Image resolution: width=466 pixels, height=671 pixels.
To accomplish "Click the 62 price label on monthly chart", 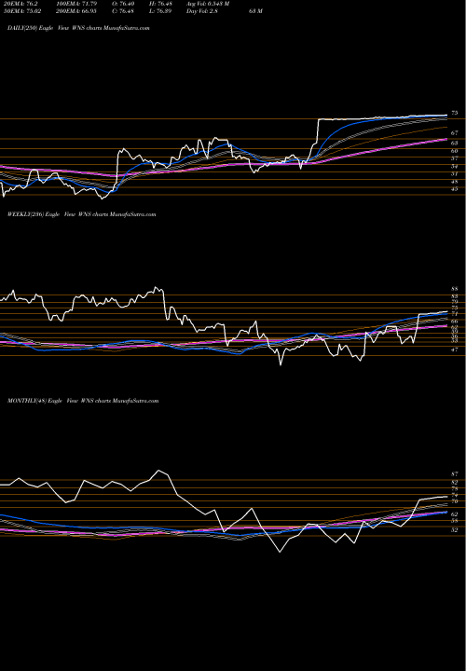I will (x=455, y=514).
